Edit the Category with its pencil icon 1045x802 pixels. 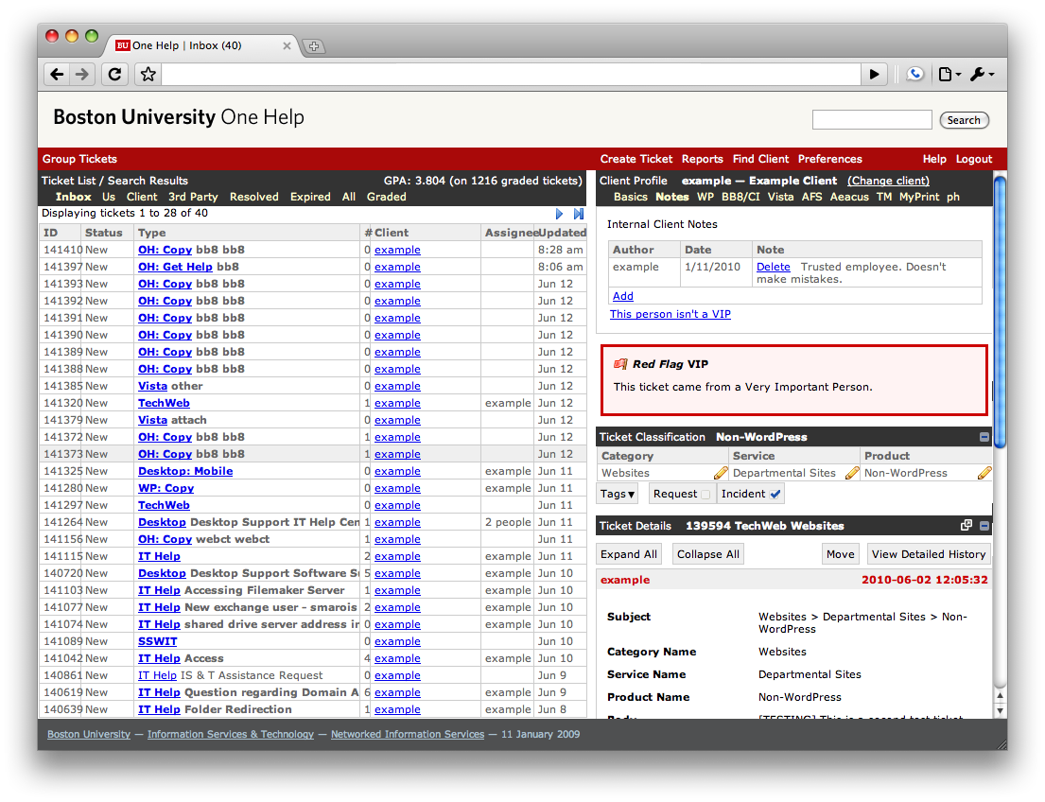coord(721,473)
